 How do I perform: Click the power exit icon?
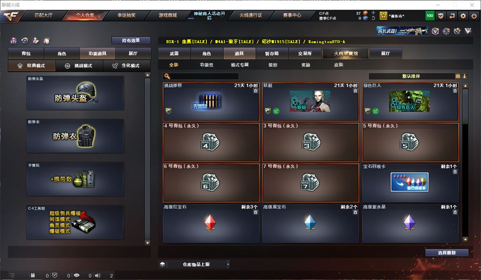(x=474, y=16)
